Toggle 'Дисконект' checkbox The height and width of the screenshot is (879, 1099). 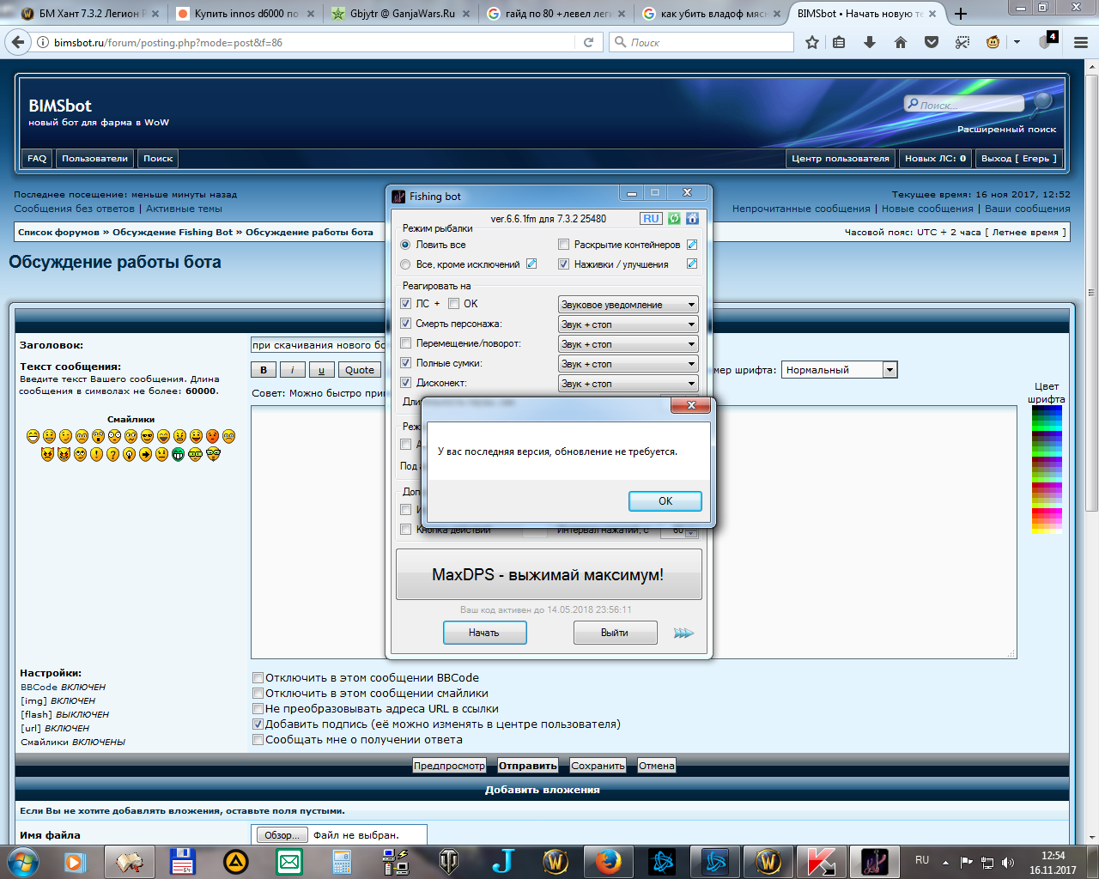[406, 383]
